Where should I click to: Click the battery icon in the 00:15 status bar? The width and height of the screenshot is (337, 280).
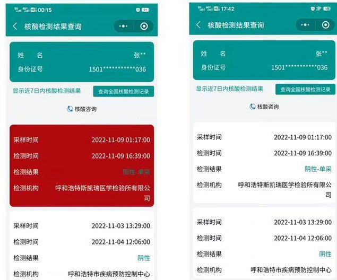[145, 10]
